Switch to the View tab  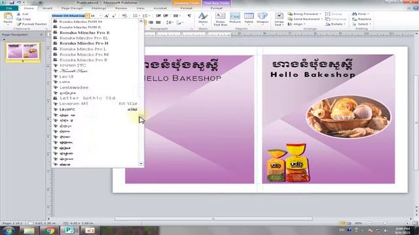[140, 8]
